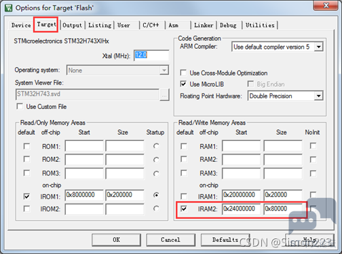Go to the User tab
Image resolution: width=342 pixels, height=254 pixels.
point(123,25)
